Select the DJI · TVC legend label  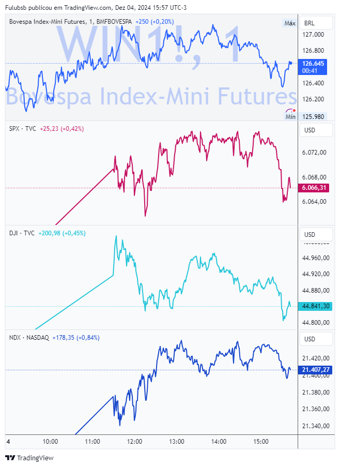pos(22,233)
